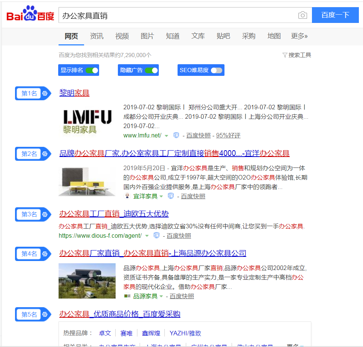The image size is (363, 347).
Task: Select the hot brand 赛唯
Action: pyautogui.click(x=127, y=333)
